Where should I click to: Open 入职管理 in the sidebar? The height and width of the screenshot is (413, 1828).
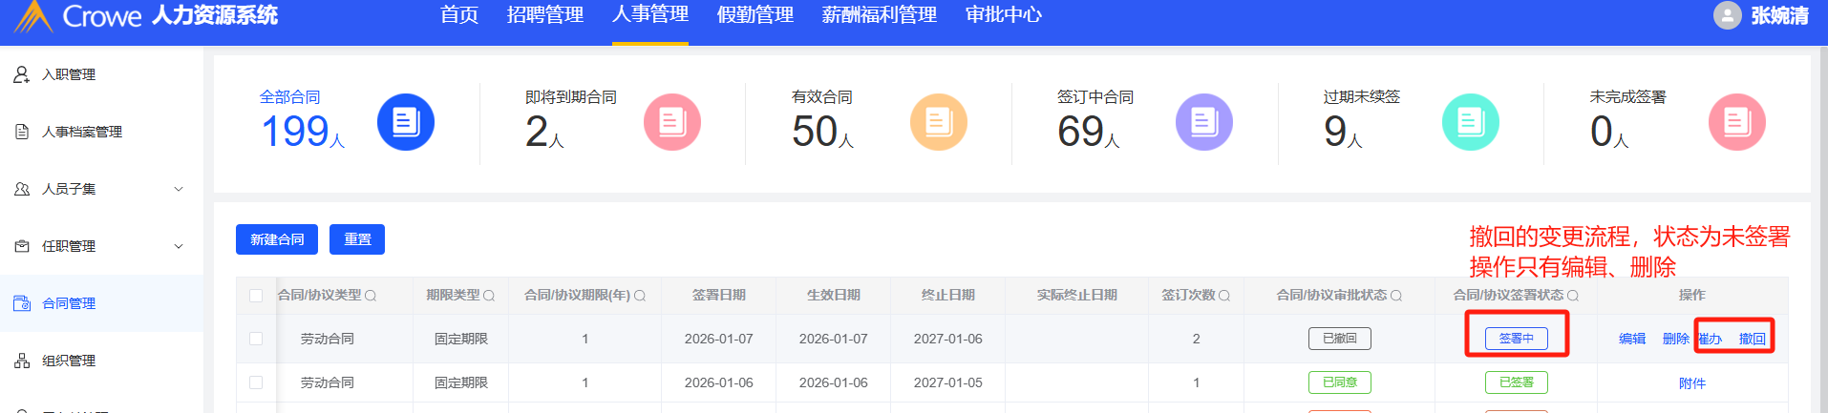(69, 74)
